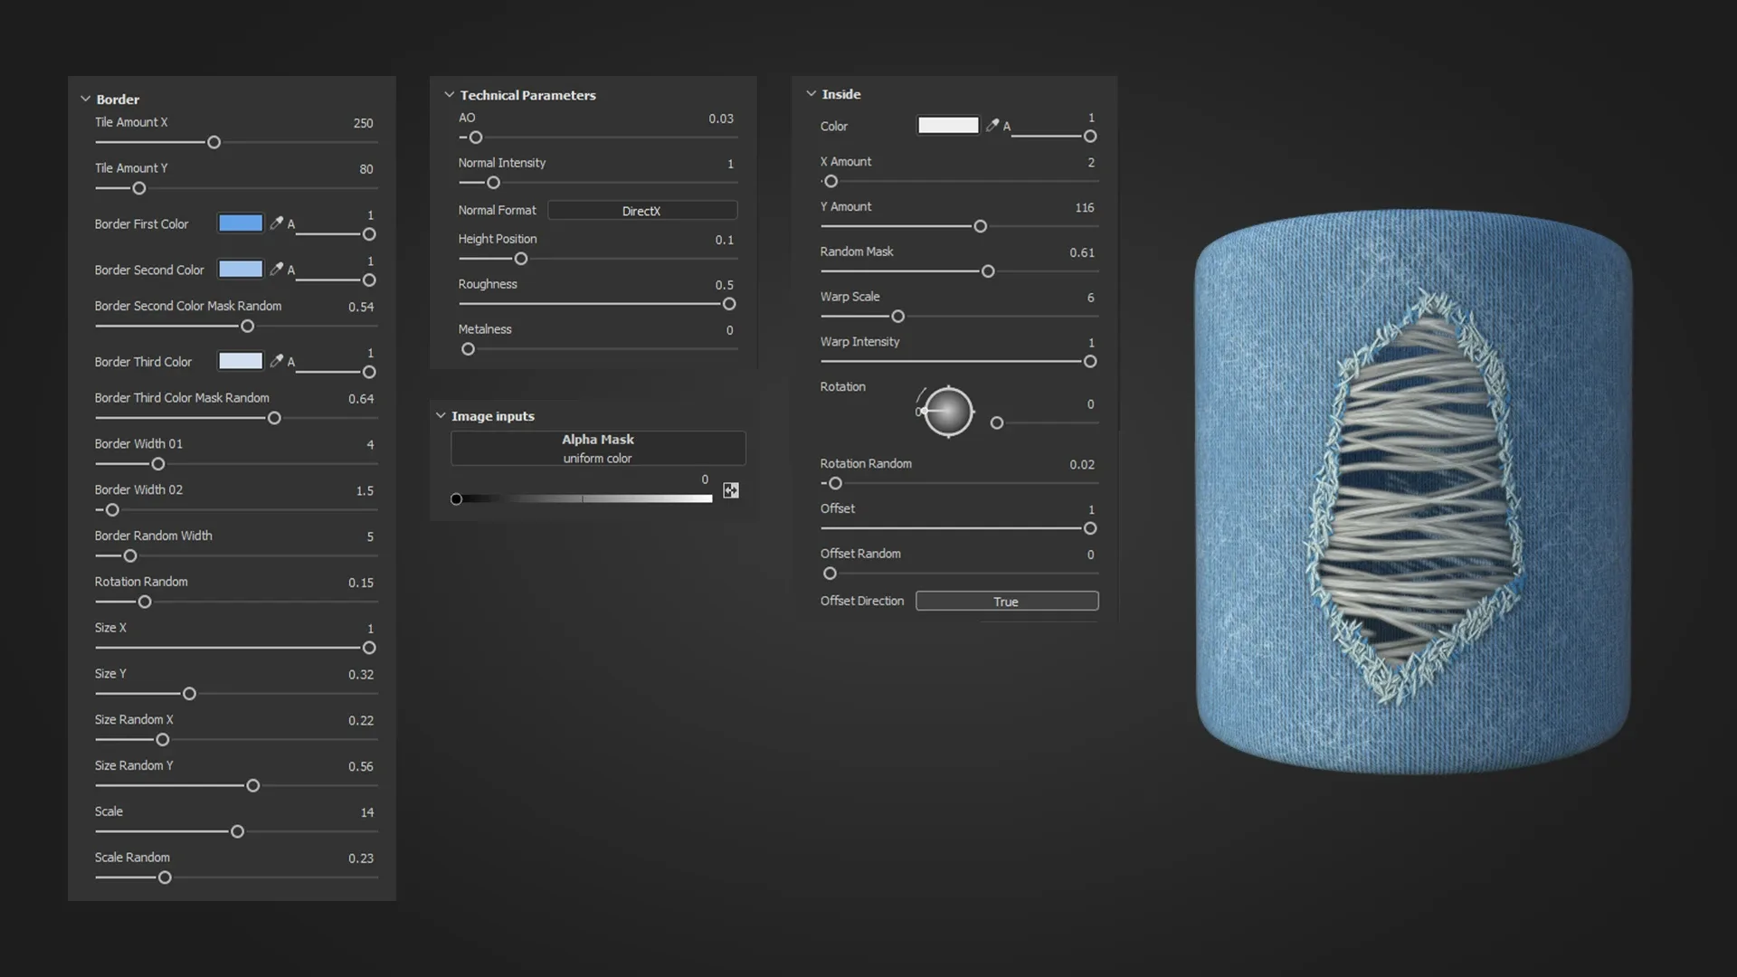The height and width of the screenshot is (977, 1737).
Task: Collapse the Border section
Action: [86, 99]
